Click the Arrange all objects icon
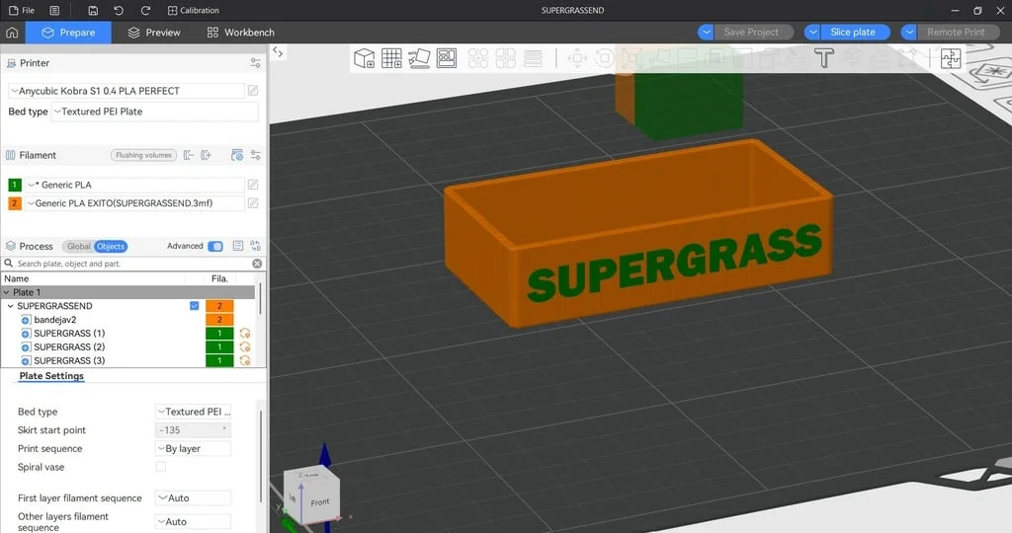Screen dimensions: 1012x533 (447, 58)
